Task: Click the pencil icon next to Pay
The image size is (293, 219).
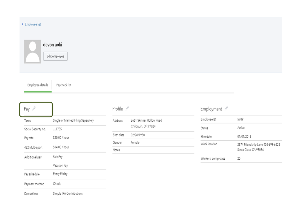Action: click(x=34, y=108)
